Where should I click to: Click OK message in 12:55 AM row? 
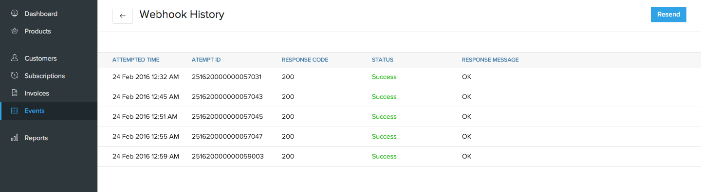point(466,137)
